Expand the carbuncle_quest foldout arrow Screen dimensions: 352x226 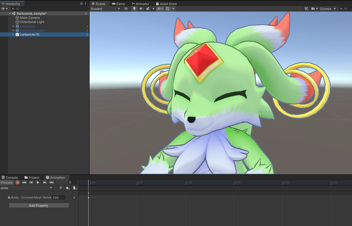coord(13,30)
